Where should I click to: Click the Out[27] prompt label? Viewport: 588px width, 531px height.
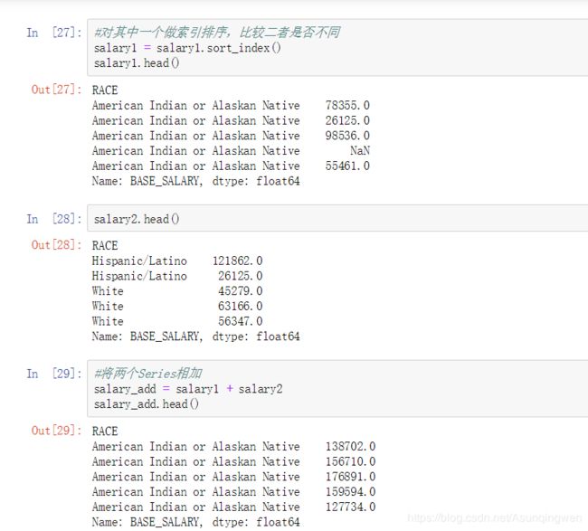(x=56, y=90)
